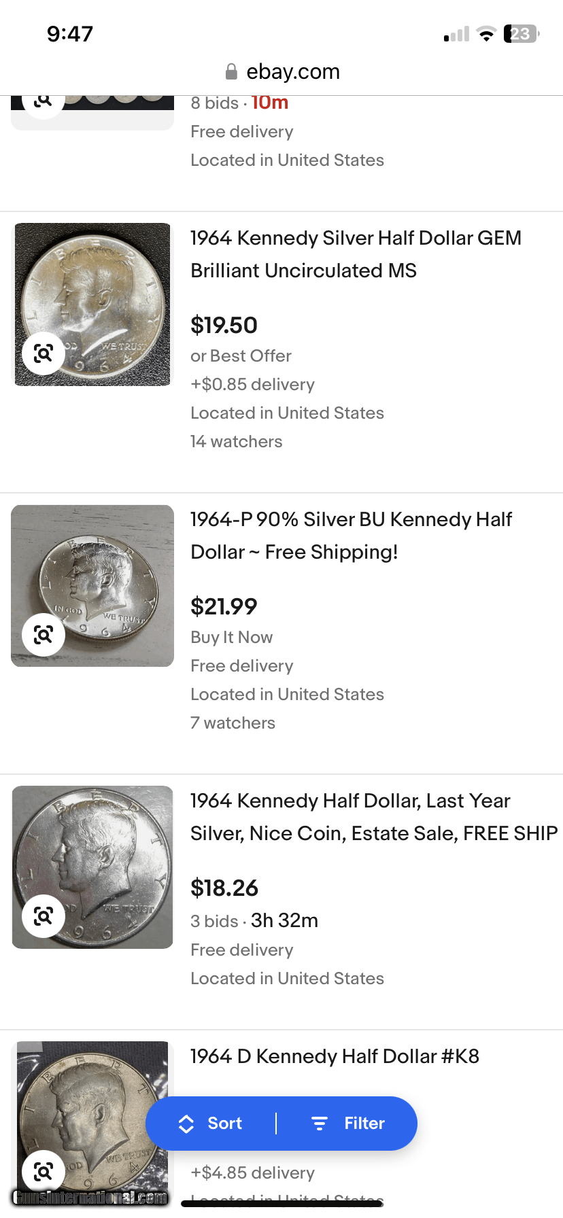This screenshot has height=1218, width=563.
Task: Tap the lock icon beside ebay.com
Action: [231, 71]
